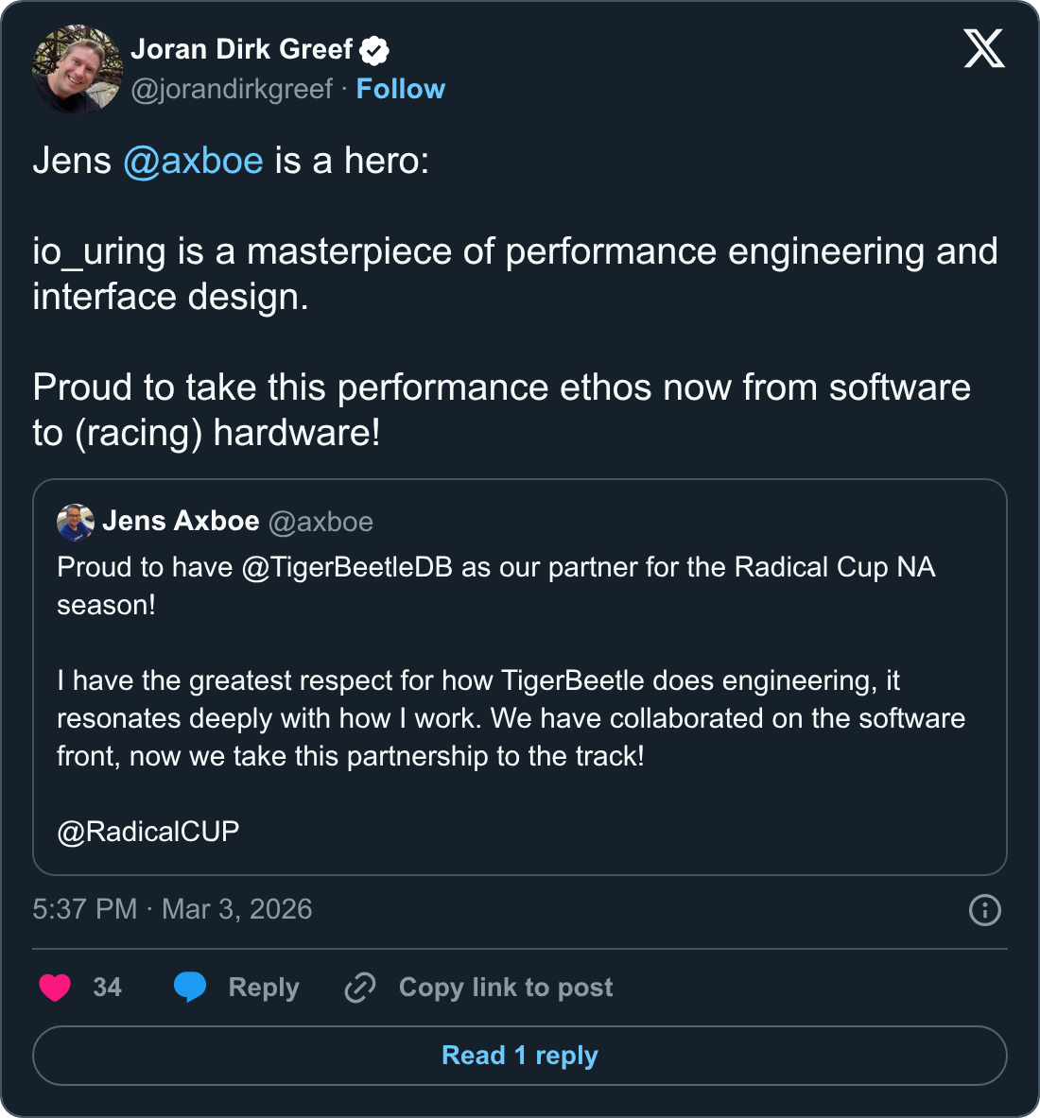Click the verified badge next to Joran
1040x1118 pixels.
pyautogui.click(x=375, y=49)
